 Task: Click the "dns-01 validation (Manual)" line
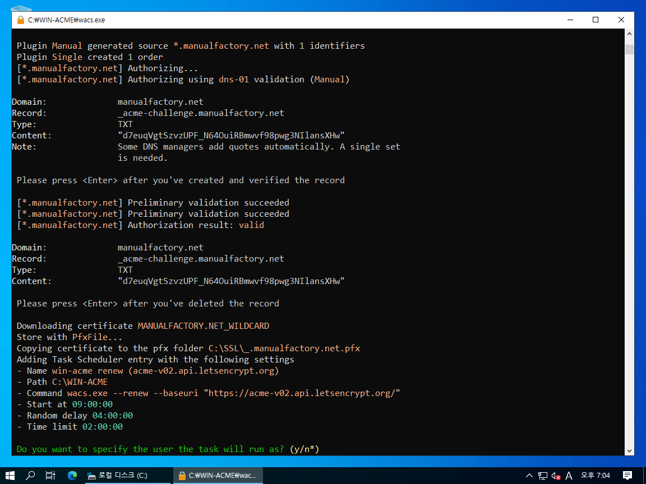(183, 80)
